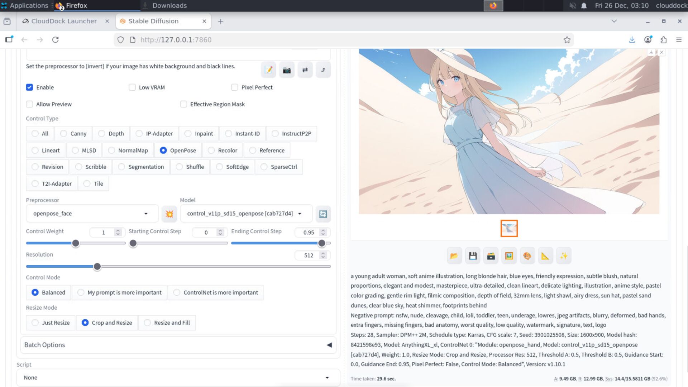Image resolution: width=688 pixels, height=387 pixels.
Task: Click the Resolution slider handle
Action: tap(97, 267)
